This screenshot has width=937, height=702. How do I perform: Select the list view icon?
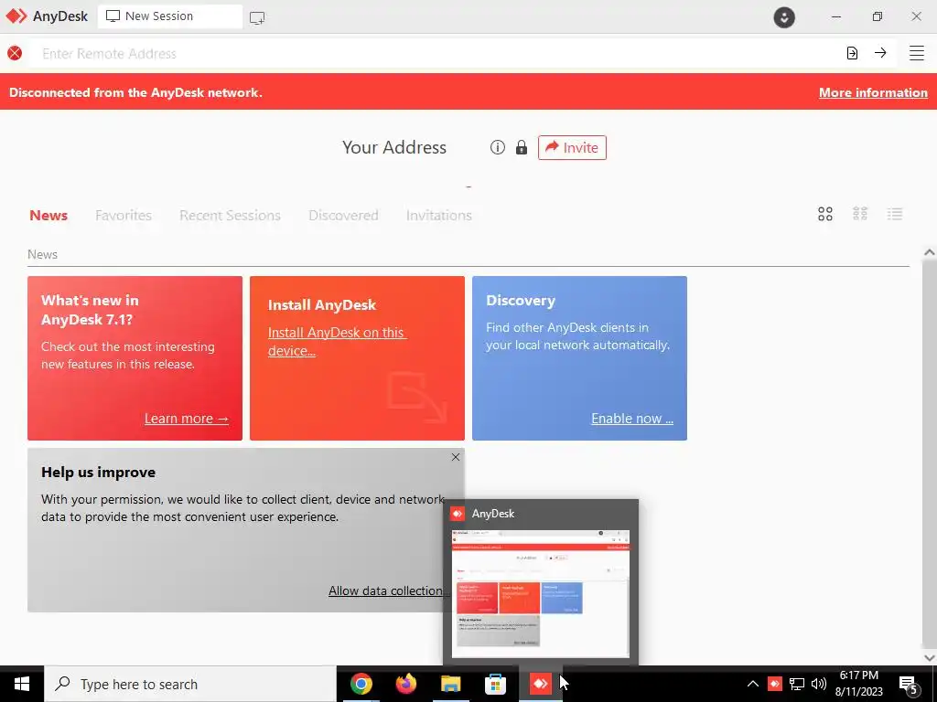(x=895, y=214)
